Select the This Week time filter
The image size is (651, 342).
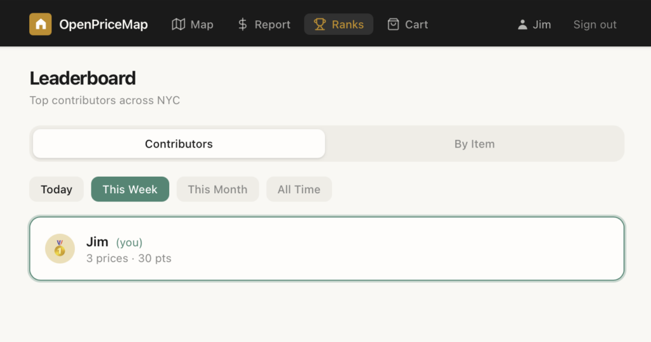point(130,189)
